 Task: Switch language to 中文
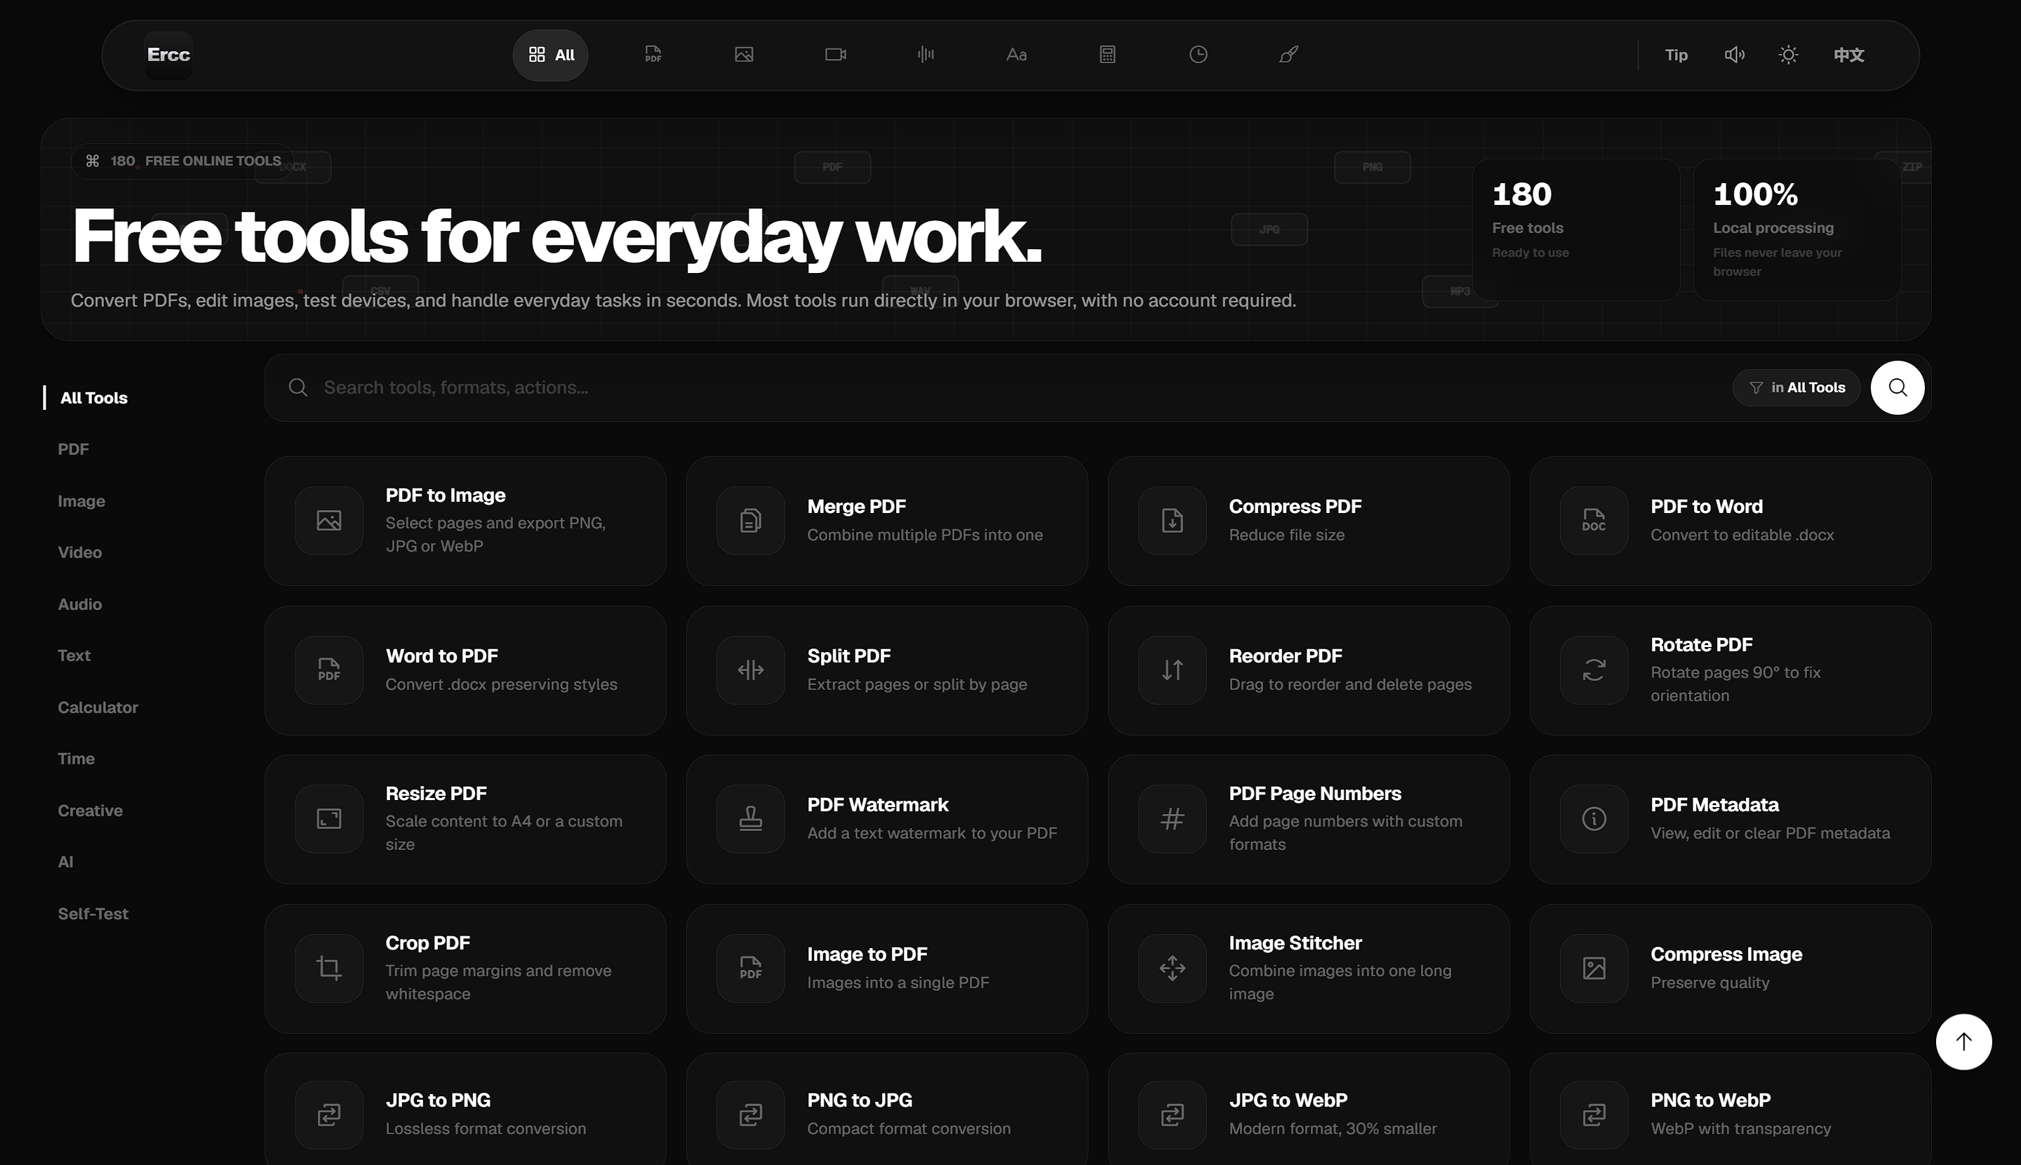1849,55
